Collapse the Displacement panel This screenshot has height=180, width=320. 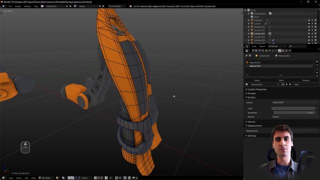[254, 125]
